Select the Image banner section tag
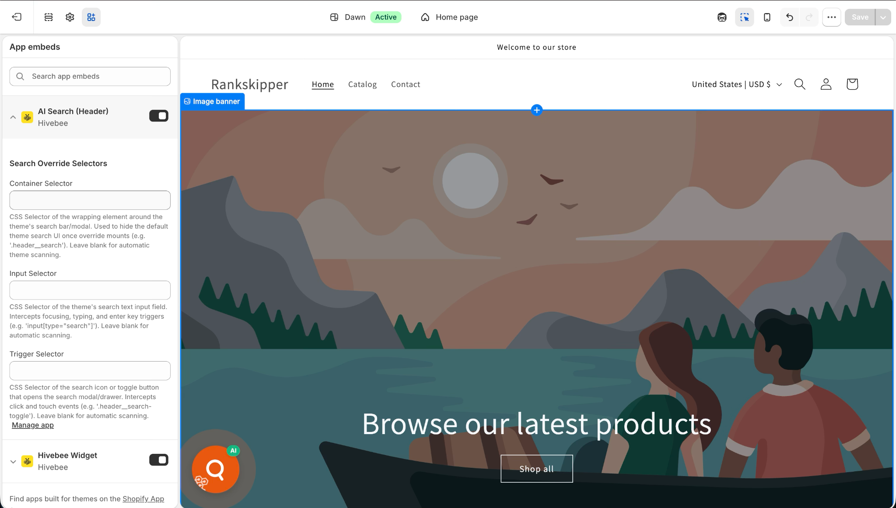Screen dimensions: 896x508 click(213, 101)
